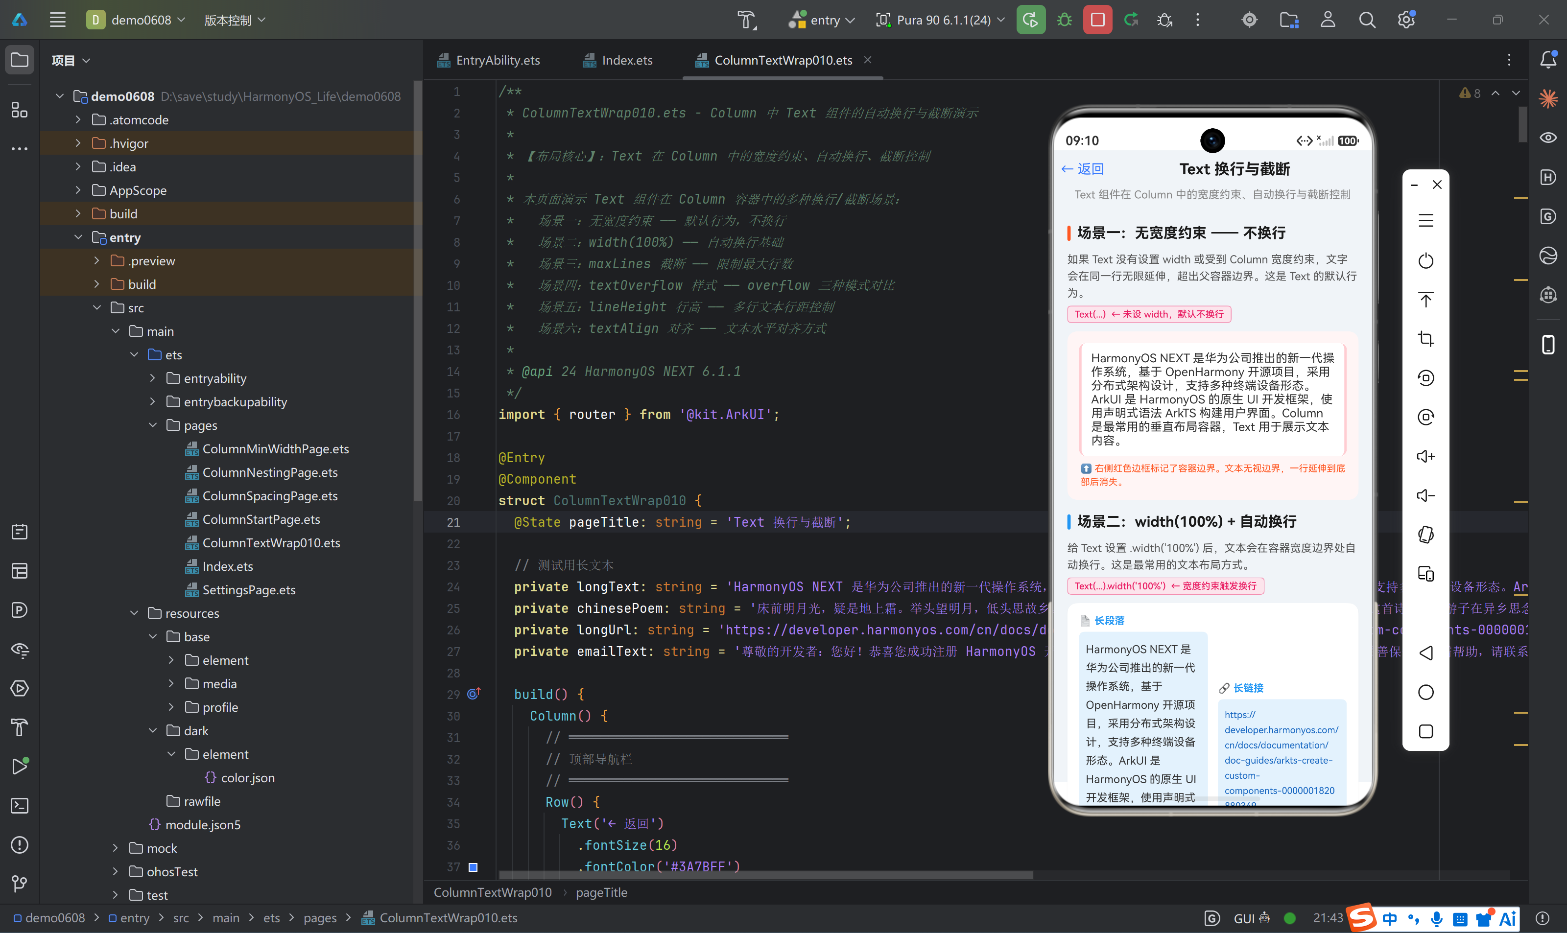Run the entry app
Viewport: 1567px width, 933px height.
coord(1031,20)
